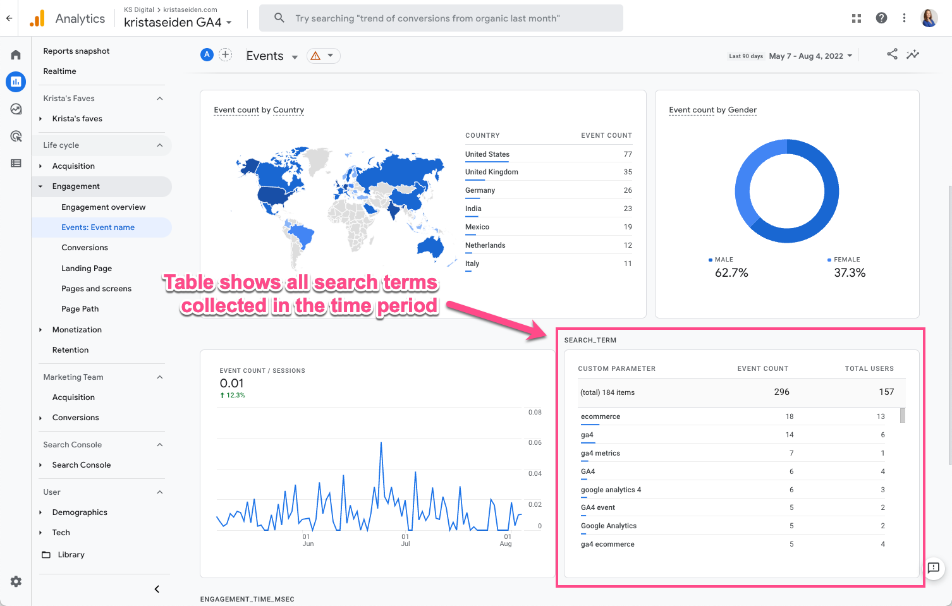Open the data warning triangle dropdown

coord(323,56)
